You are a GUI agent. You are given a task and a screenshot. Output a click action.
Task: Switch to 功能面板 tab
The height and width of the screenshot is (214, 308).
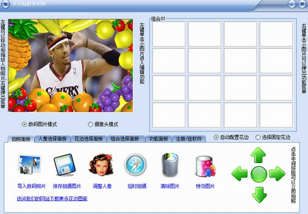click(158, 139)
